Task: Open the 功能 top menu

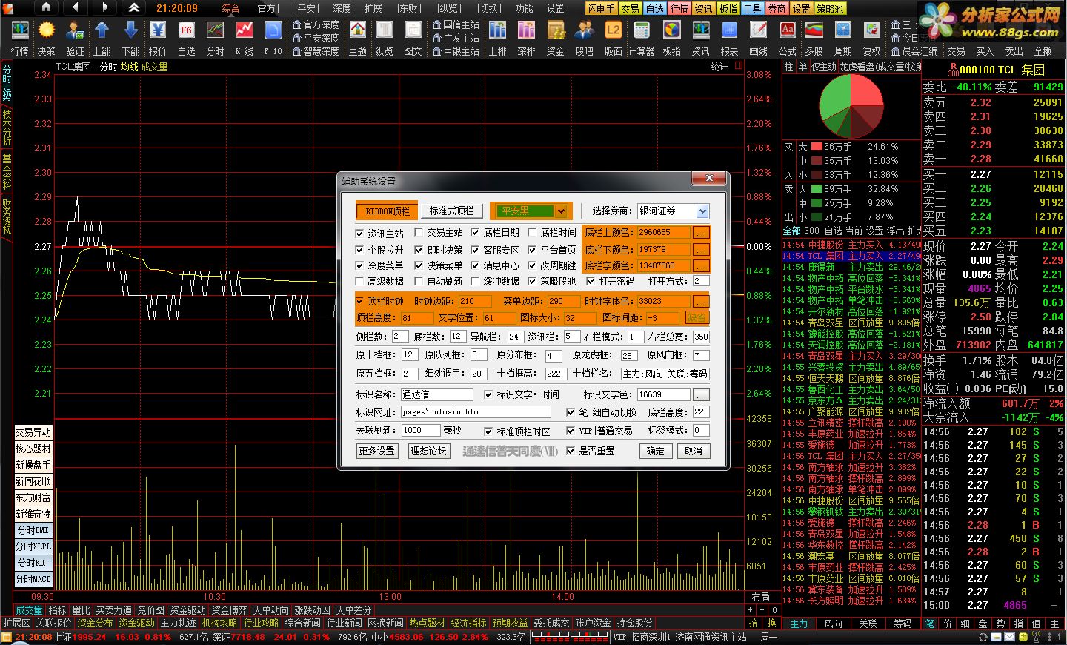Action: pyautogui.click(x=524, y=8)
